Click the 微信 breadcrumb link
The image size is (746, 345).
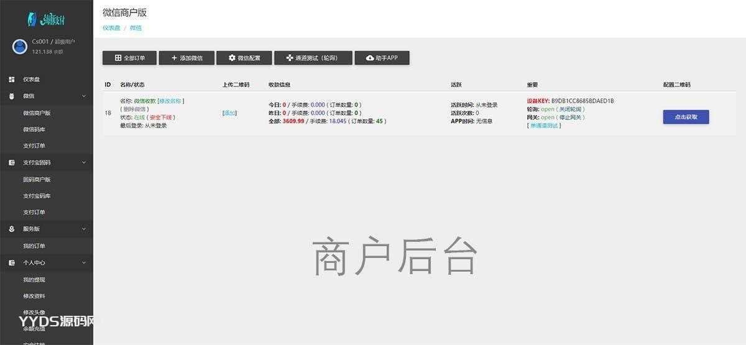[136, 28]
